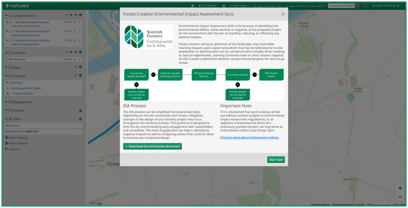Toggle Features visibility eye icon
The width and height of the screenshot is (408, 208).
tap(76, 53)
